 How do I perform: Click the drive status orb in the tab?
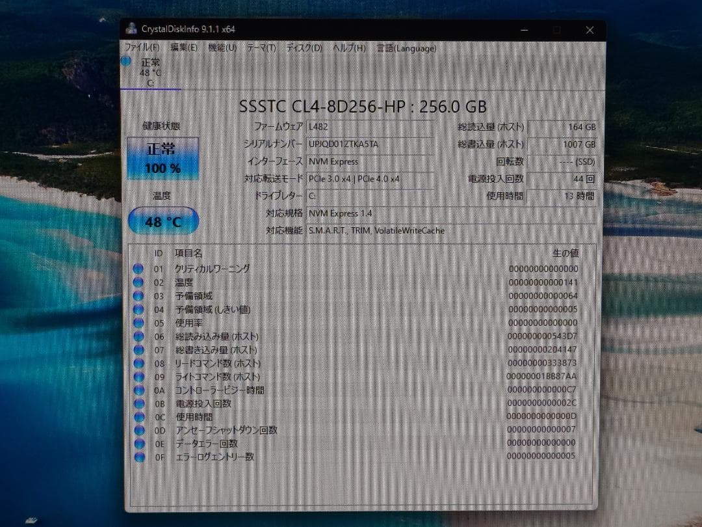(x=126, y=61)
